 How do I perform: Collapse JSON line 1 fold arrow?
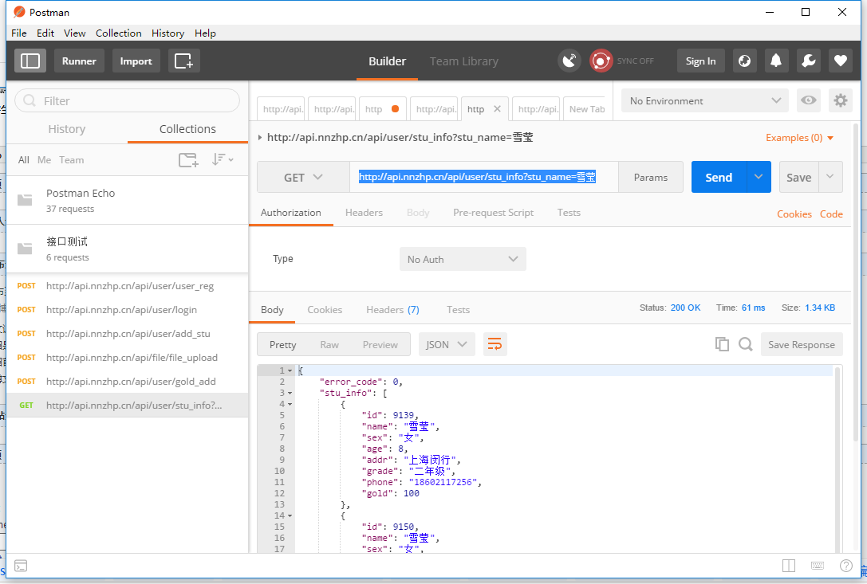[290, 370]
